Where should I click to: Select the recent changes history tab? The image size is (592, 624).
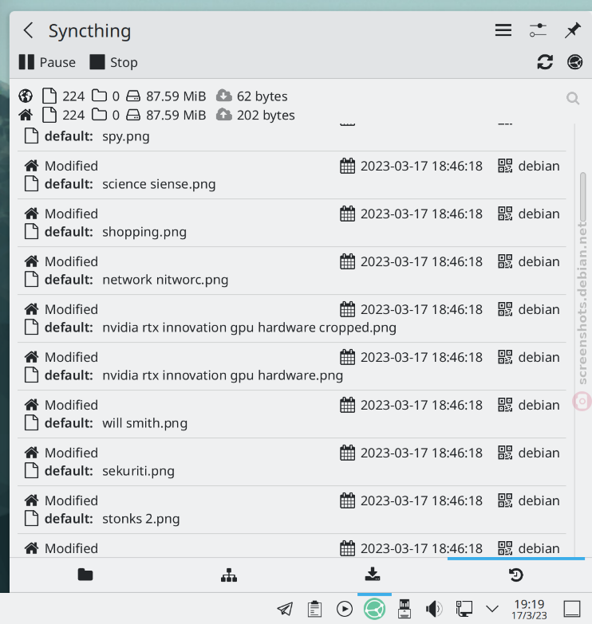point(516,575)
